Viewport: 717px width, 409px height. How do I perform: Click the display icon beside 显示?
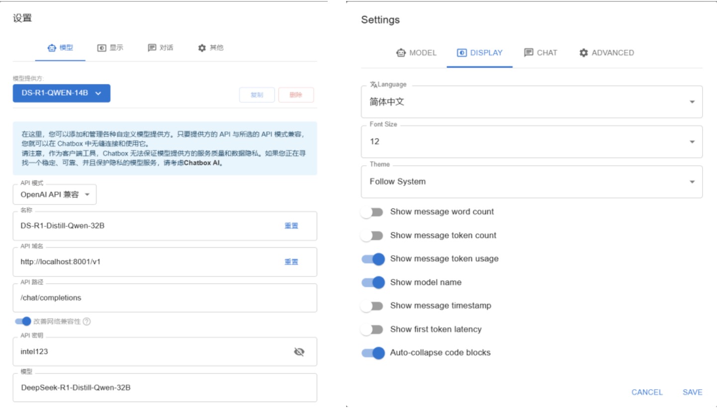(102, 48)
